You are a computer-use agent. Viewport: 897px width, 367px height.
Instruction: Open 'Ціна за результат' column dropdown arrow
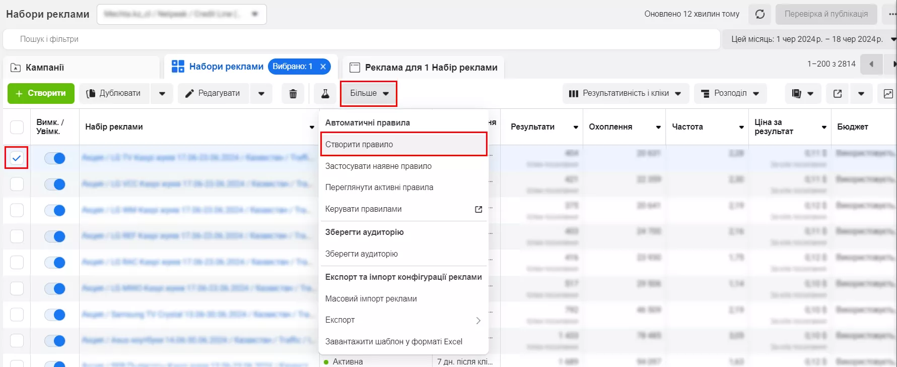(824, 128)
